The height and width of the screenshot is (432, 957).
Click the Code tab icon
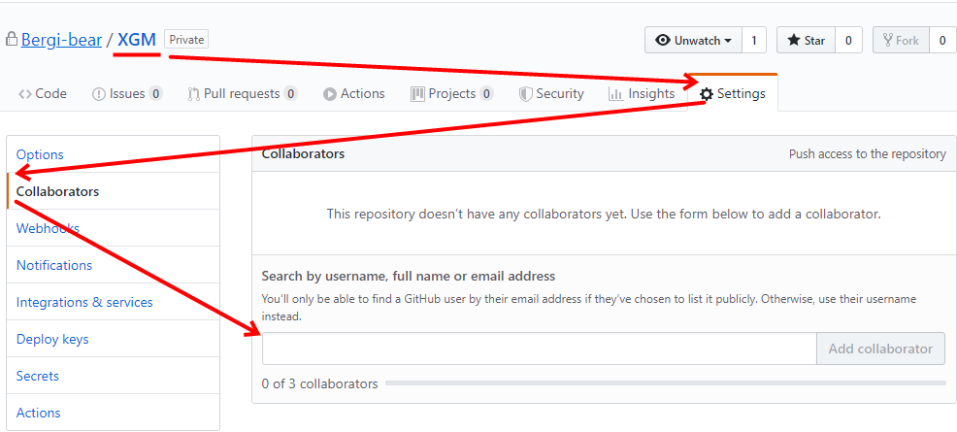(25, 94)
